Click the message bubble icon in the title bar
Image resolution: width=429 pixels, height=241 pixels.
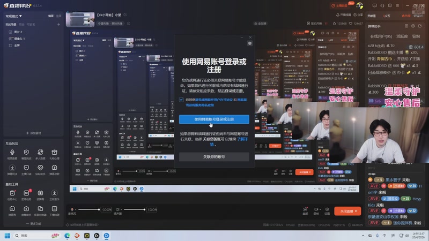tap(374, 5)
